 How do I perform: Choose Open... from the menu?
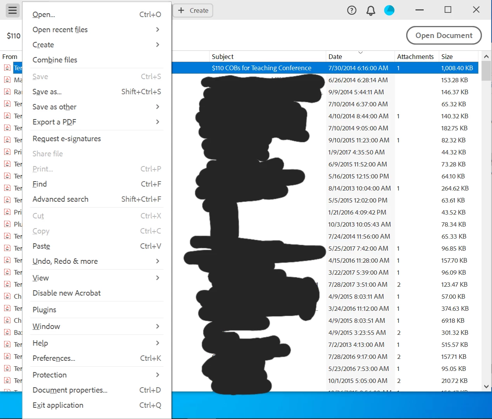click(97, 14)
